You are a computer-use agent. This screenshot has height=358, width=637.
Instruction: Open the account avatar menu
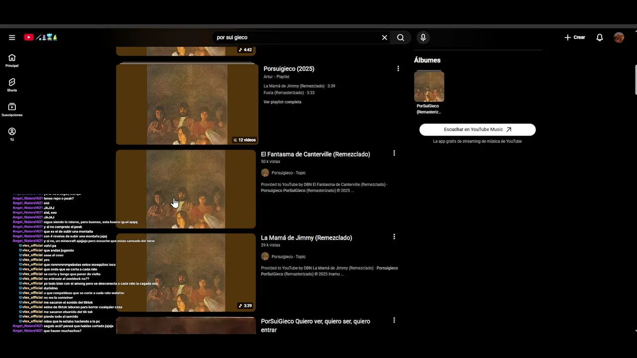619,37
